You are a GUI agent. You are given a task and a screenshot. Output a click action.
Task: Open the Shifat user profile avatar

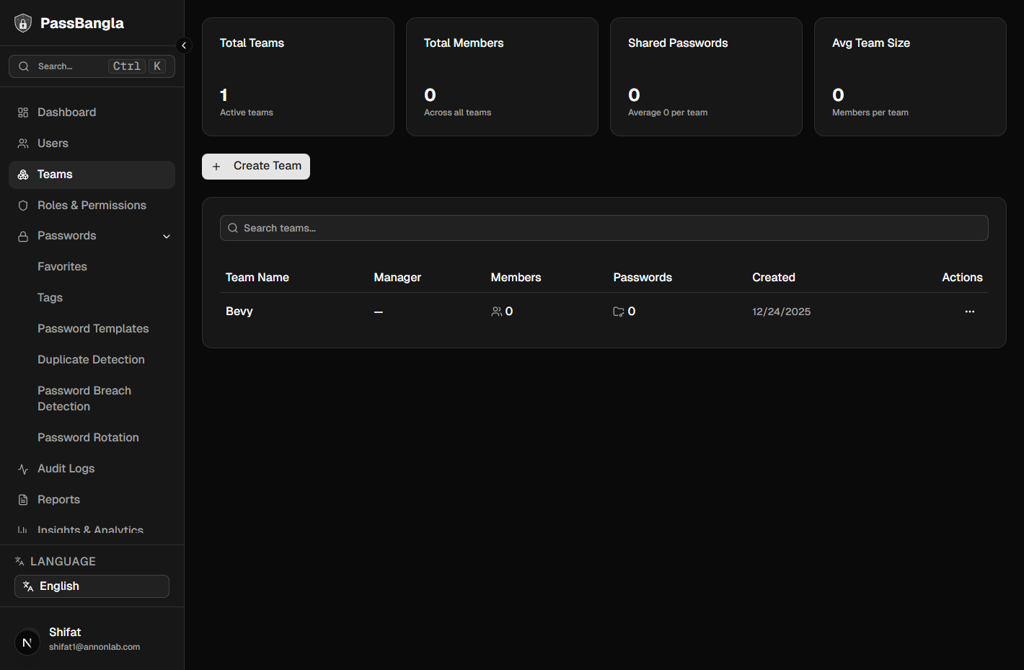(x=27, y=642)
